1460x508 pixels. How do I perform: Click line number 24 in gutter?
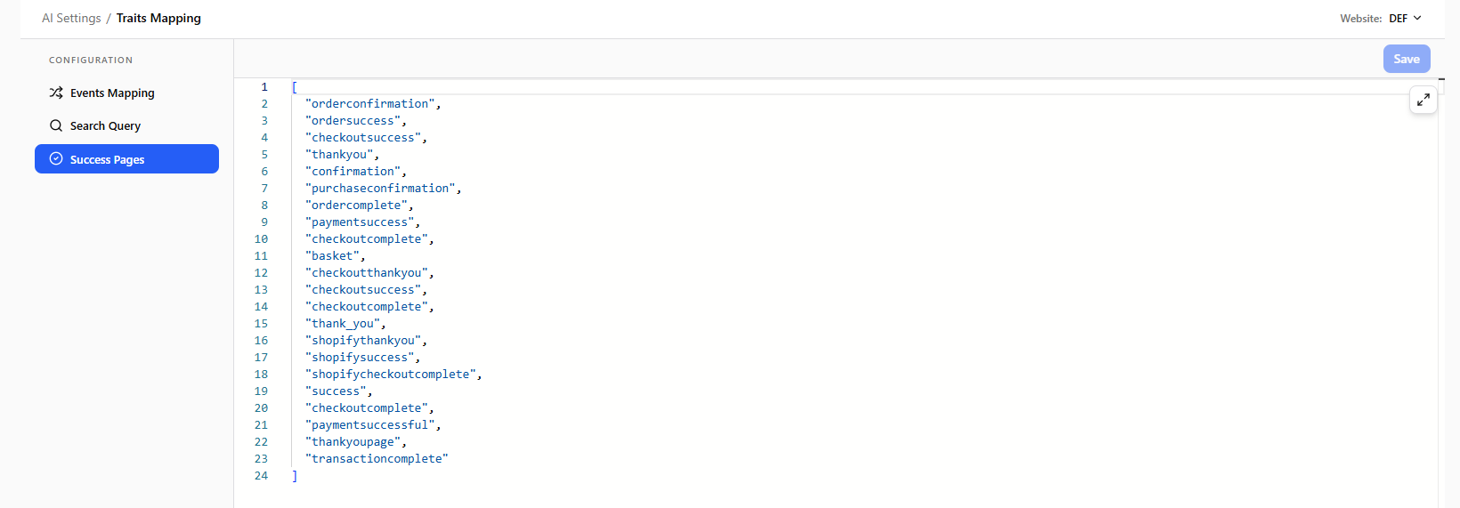click(x=261, y=475)
